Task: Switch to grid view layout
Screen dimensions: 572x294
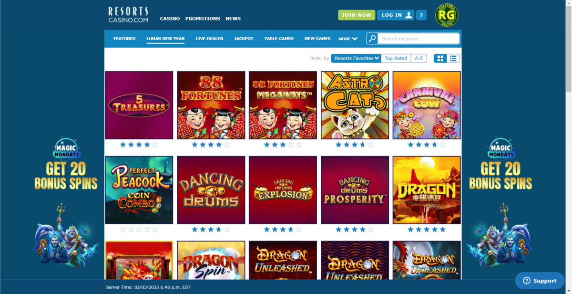Action: (440, 58)
